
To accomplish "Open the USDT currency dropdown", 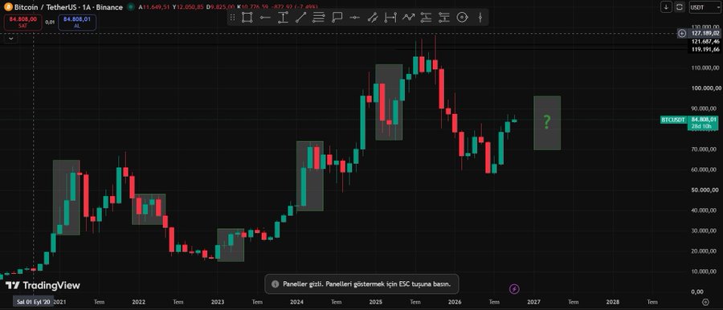I will click(x=705, y=7).
